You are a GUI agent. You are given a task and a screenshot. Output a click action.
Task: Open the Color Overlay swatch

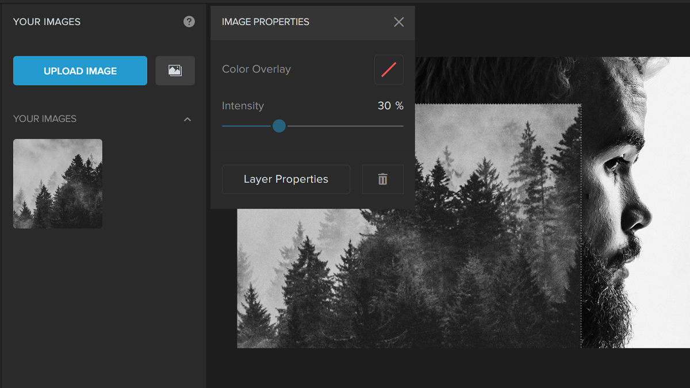[x=389, y=70]
